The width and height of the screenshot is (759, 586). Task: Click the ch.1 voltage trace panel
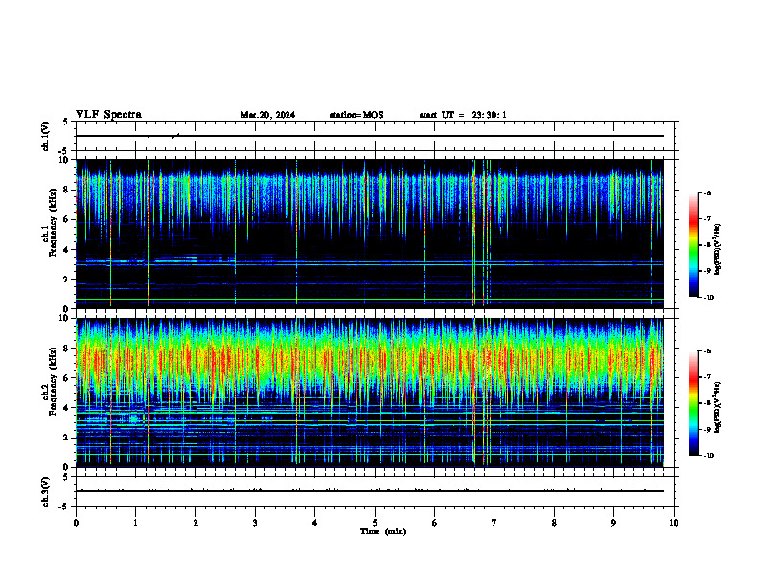[x=375, y=136]
